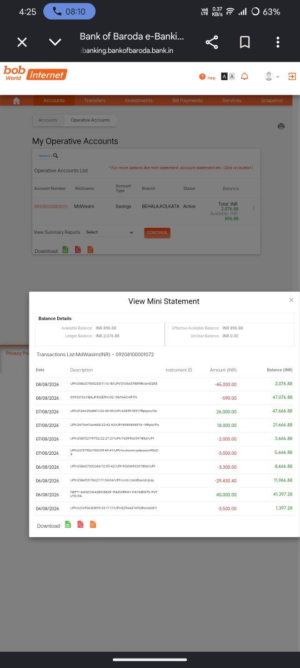Image resolution: width=300 pixels, height=668 pixels.
Task: Tap the chevron-down minimize icon in browser bar
Action: (x=55, y=42)
